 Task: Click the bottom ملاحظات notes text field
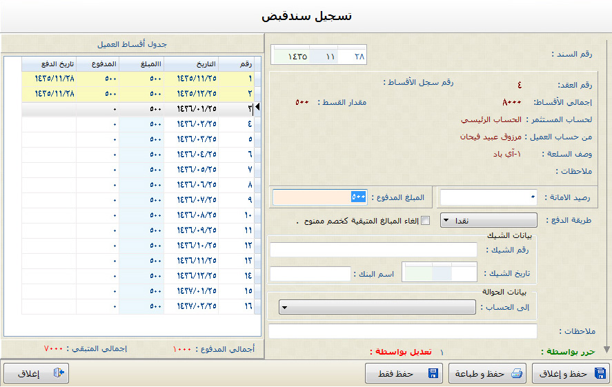tap(402, 331)
